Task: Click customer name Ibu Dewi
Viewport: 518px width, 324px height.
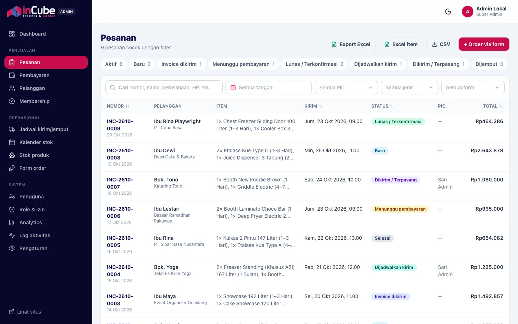Action: (164, 150)
